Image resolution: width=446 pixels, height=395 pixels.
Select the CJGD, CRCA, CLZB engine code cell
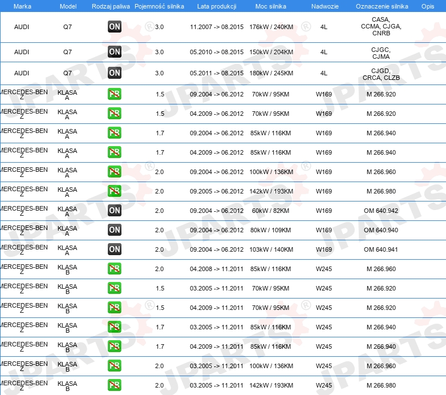(x=381, y=74)
